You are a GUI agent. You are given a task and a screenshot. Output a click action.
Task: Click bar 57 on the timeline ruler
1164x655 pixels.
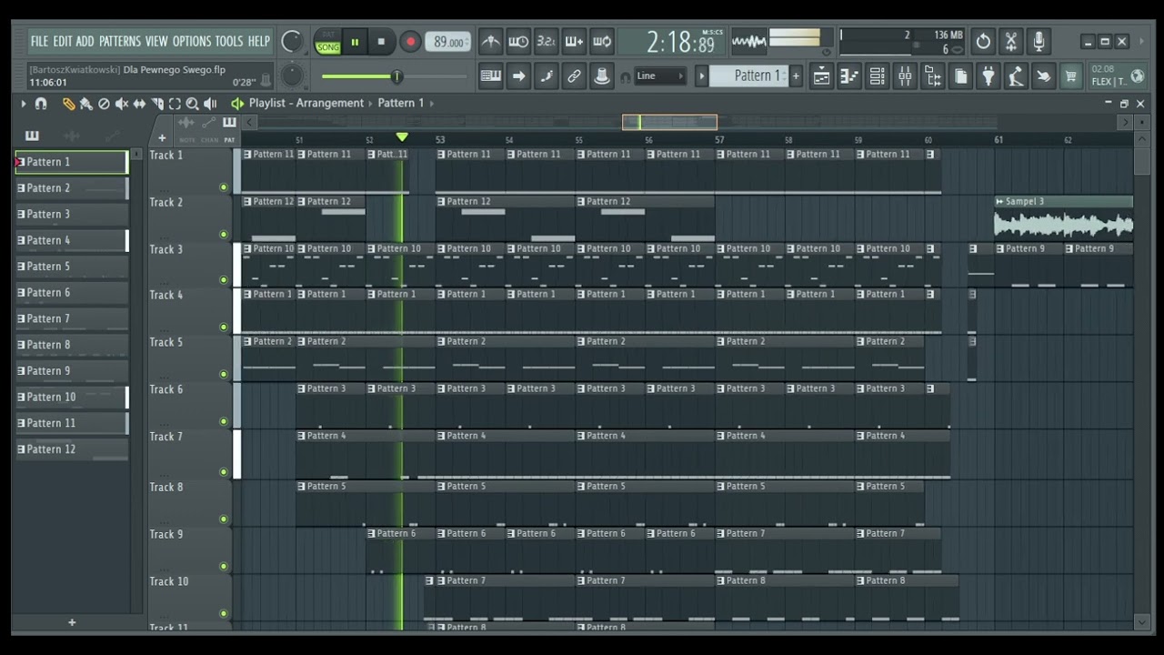point(719,140)
